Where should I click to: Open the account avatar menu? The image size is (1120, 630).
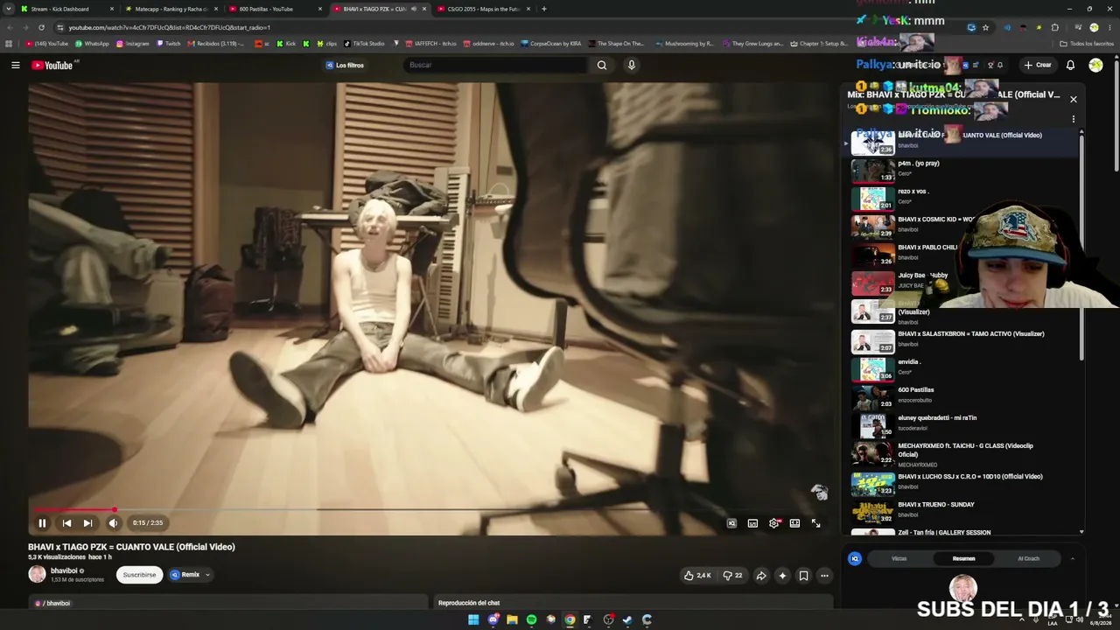pyautogui.click(x=1095, y=65)
